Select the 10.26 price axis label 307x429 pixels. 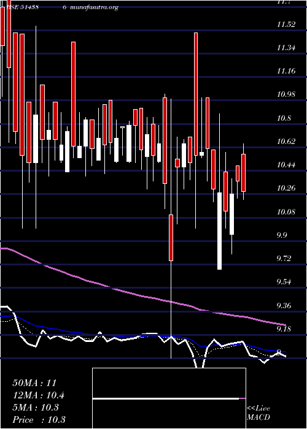287,188
